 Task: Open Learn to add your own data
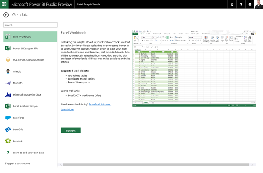(x=28, y=153)
